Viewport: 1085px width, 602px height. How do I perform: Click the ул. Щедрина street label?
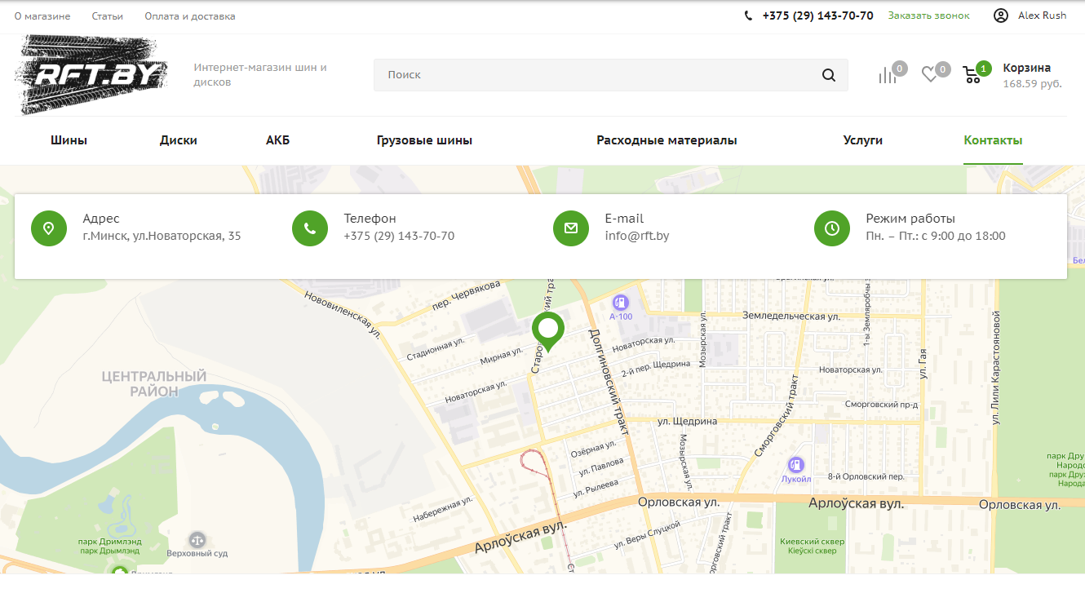(x=688, y=421)
